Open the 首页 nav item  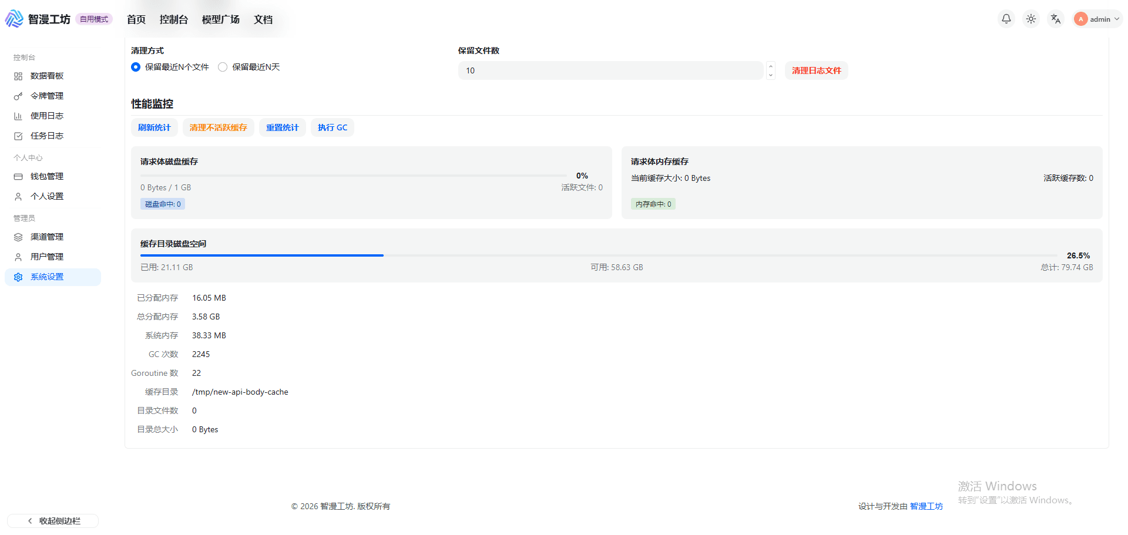136,19
